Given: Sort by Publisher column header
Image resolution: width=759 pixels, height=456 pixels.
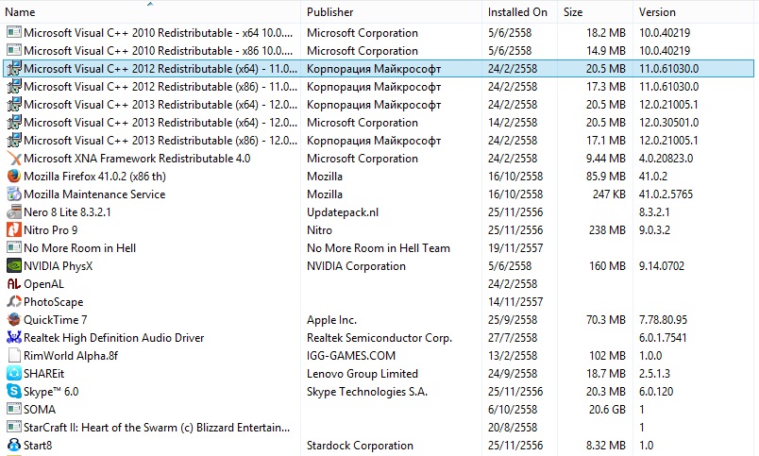Looking at the screenshot, I should pyautogui.click(x=392, y=11).
